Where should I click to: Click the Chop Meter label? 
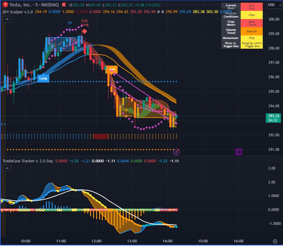click(231, 23)
